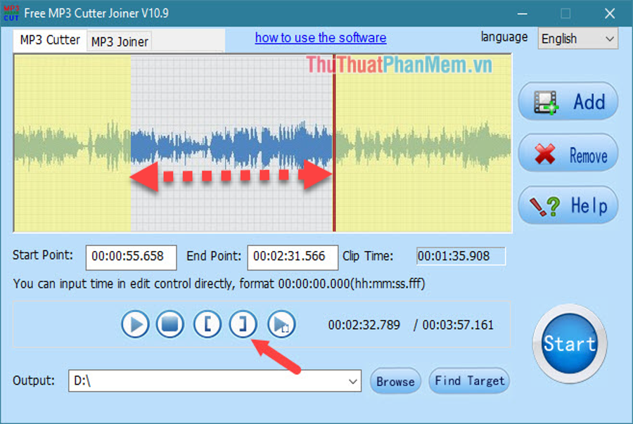Click the Find Target button

tap(469, 381)
